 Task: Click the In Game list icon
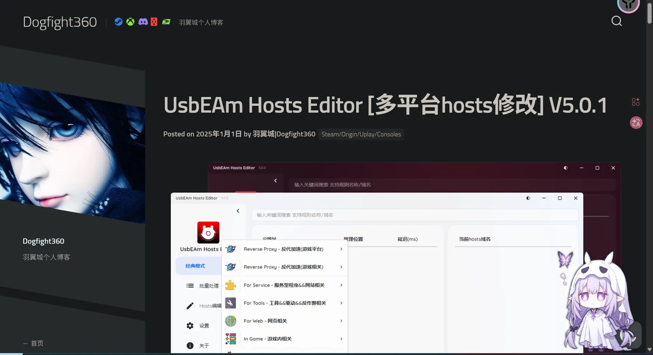(231, 339)
